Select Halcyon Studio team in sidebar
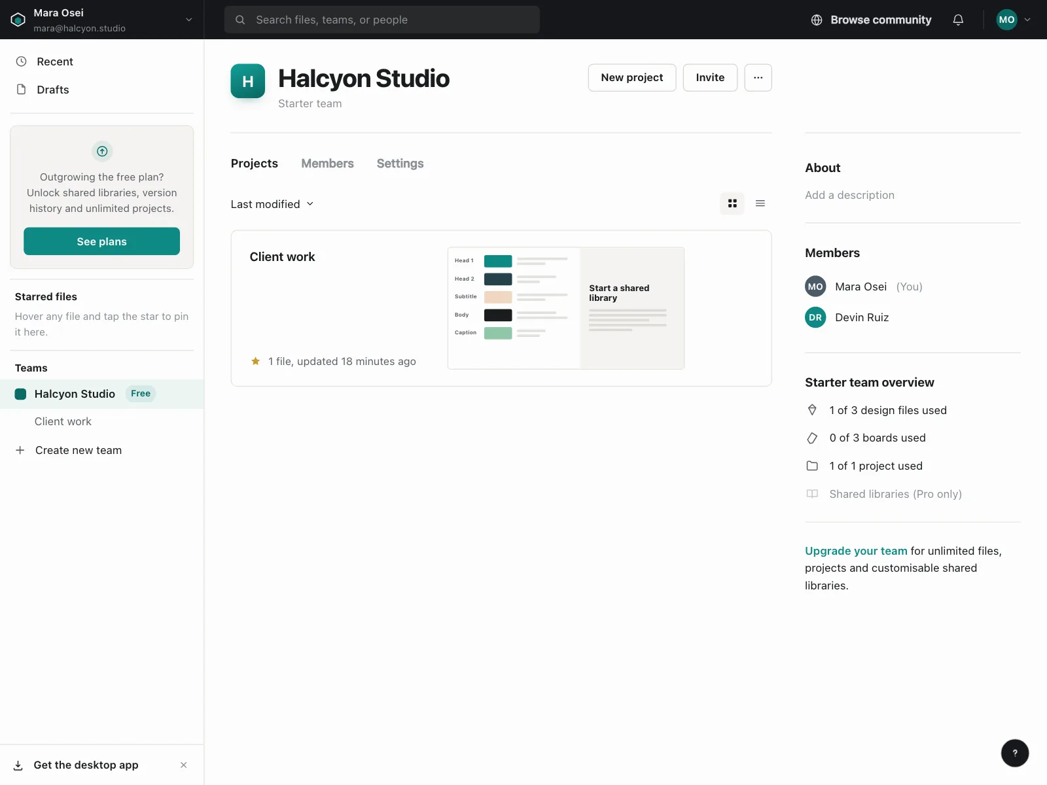This screenshot has width=1047, height=785. (x=102, y=394)
